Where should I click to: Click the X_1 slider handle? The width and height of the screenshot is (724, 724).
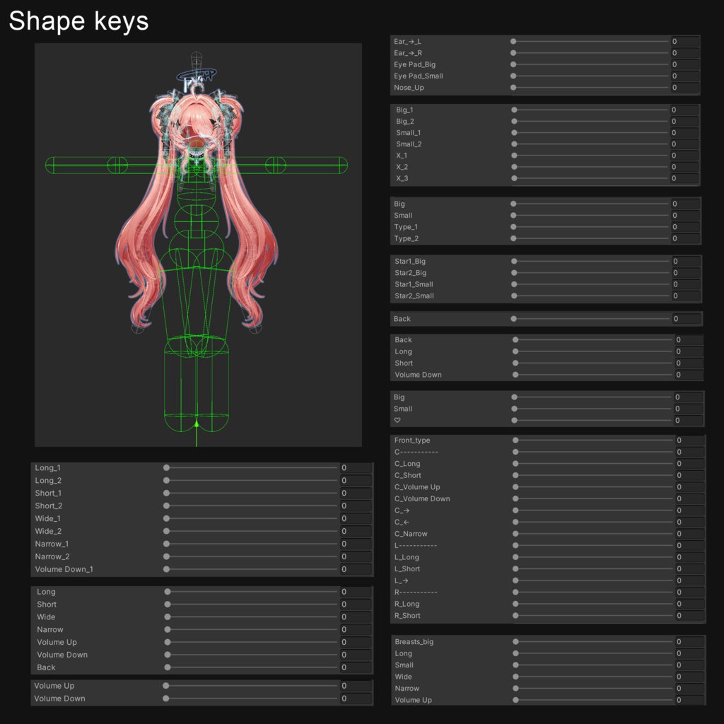click(x=514, y=156)
